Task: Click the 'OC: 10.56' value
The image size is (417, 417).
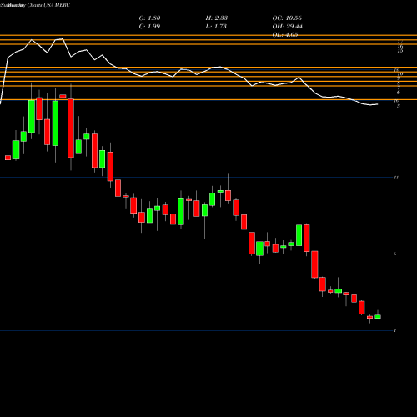Action: [x=287, y=18]
